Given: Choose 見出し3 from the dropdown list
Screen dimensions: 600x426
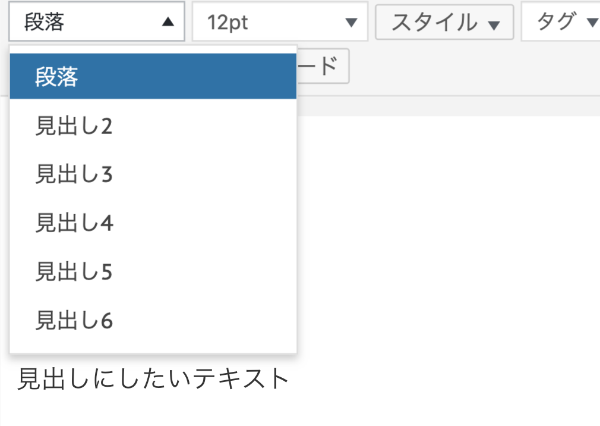Looking at the screenshot, I should [x=153, y=174].
